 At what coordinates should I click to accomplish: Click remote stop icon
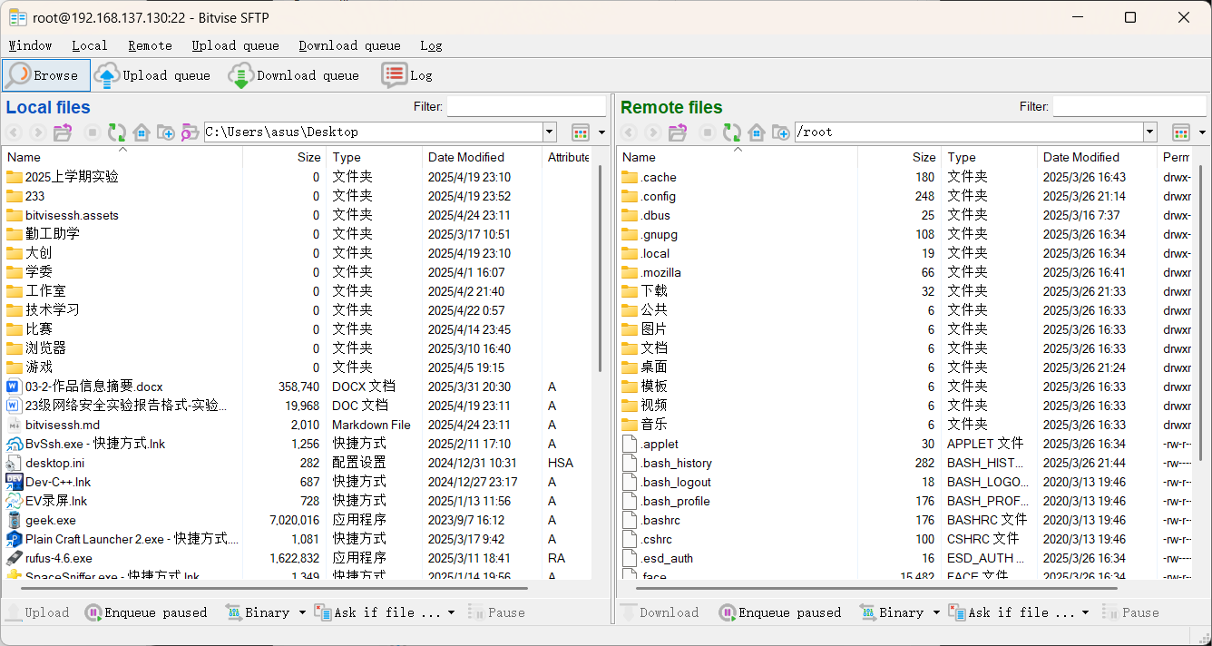point(708,132)
